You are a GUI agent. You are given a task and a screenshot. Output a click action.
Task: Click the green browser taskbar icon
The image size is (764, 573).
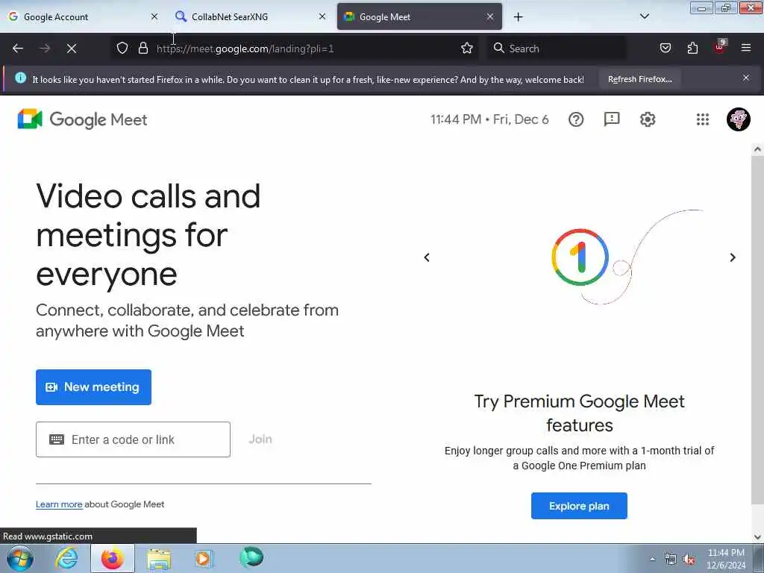251,557
